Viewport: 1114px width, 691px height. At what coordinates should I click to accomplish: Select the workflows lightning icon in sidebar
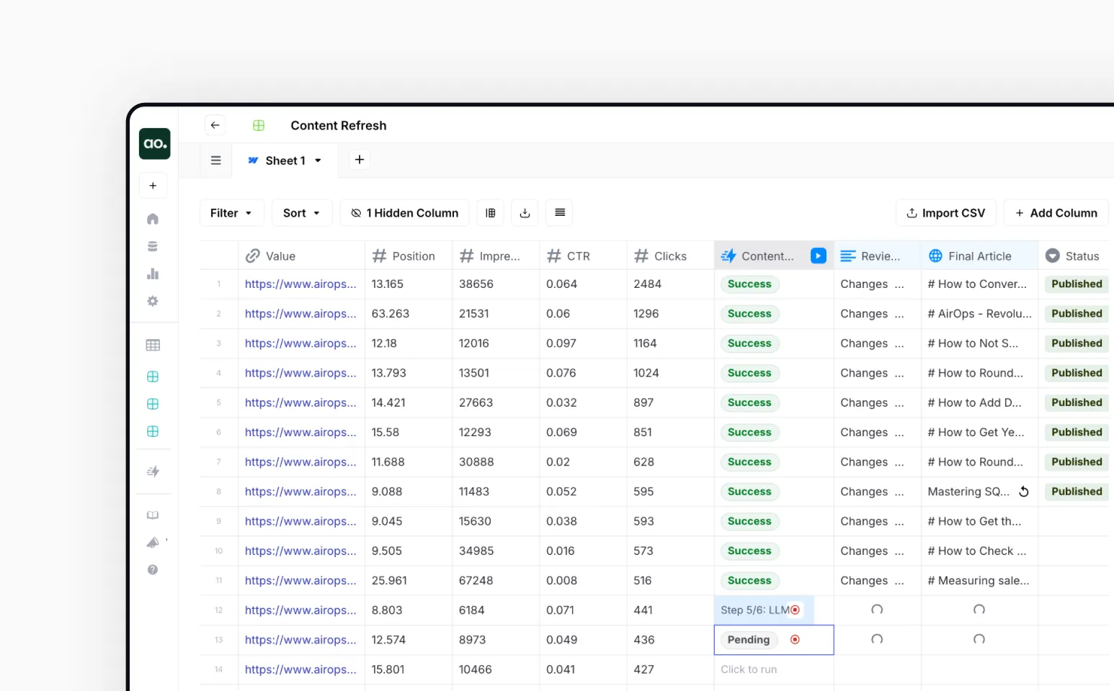(153, 471)
